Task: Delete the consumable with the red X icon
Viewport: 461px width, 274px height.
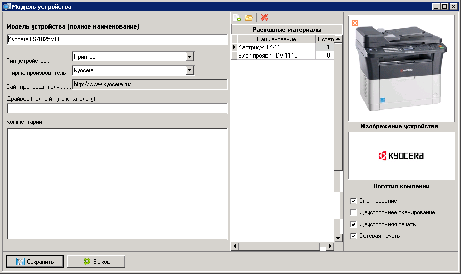Action: [264, 18]
